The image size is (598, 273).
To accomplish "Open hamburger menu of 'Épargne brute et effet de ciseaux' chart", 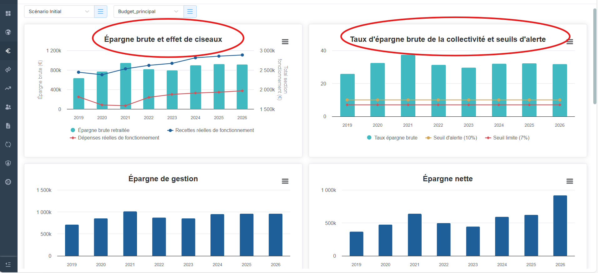I will pos(285,42).
